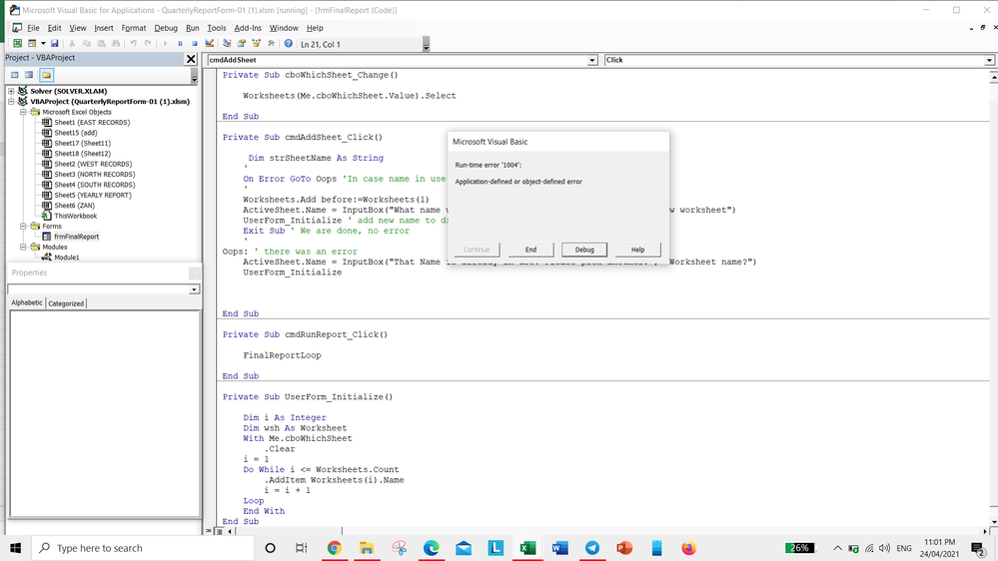The image size is (998, 561).
Task: Click the Reset (stop) toolbar icon
Action: pos(193,44)
